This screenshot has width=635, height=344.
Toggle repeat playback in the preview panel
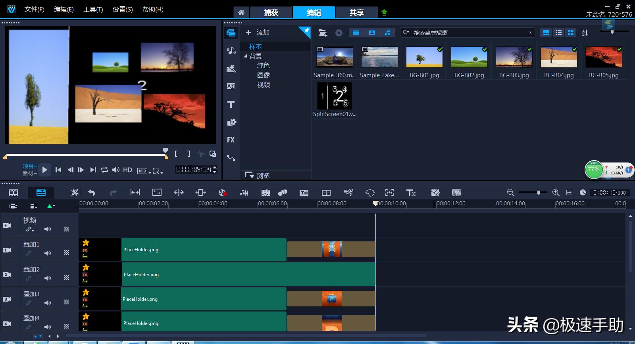click(104, 170)
